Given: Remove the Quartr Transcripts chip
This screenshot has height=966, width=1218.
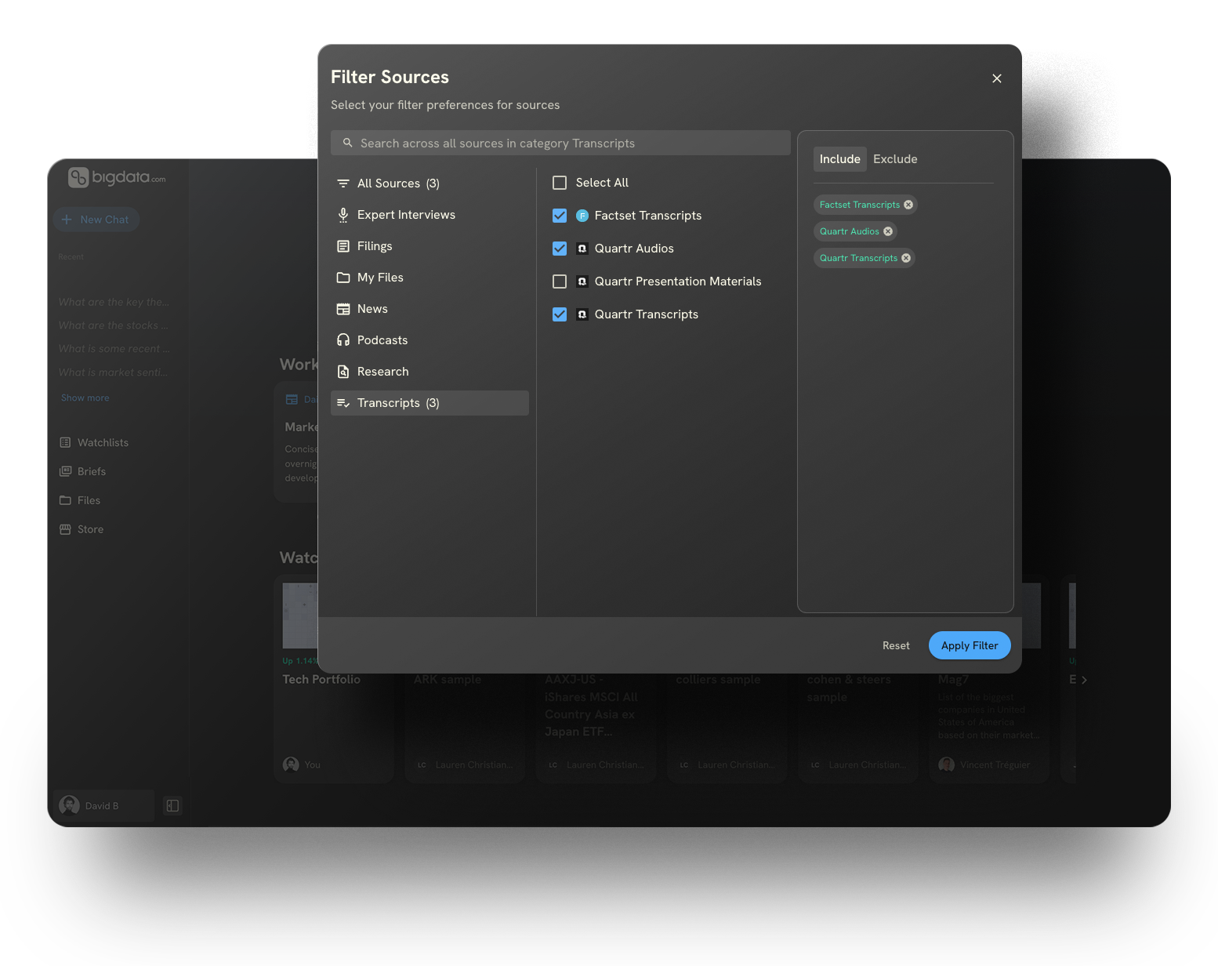Looking at the screenshot, I should click(x=906, y=258).
